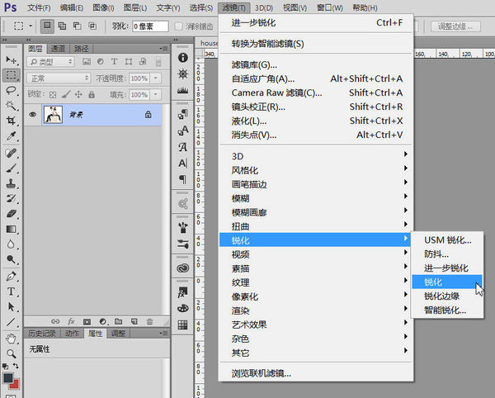Click the delete layer trash icon
The image size is (495, 398).
[x=149, y=321]
